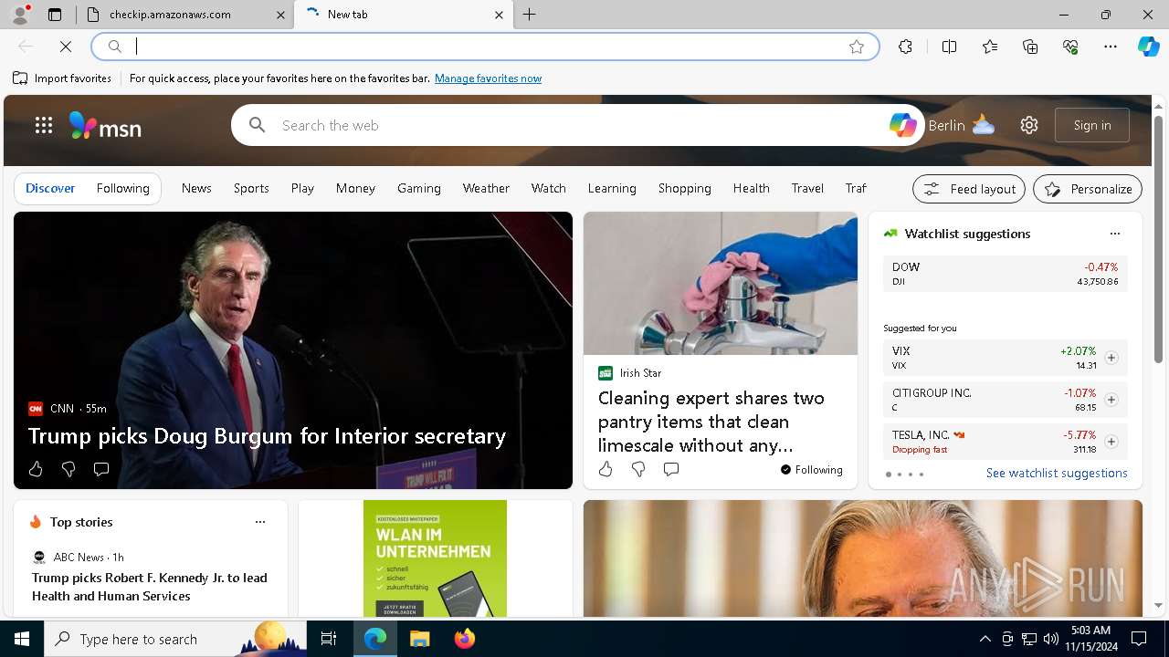Add VIX to watchlist

click(x=1111, y=358)
